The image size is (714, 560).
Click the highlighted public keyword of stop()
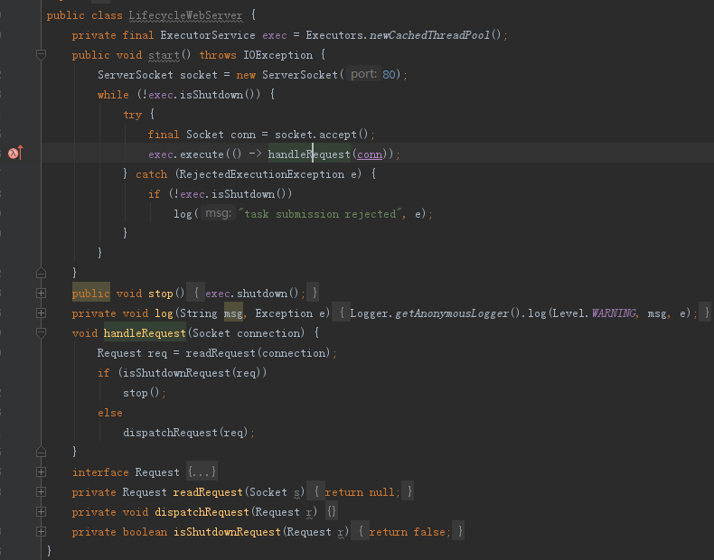pos(90,294)
